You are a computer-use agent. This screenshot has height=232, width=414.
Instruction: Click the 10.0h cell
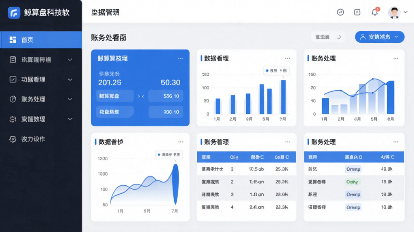pos(387,207)
